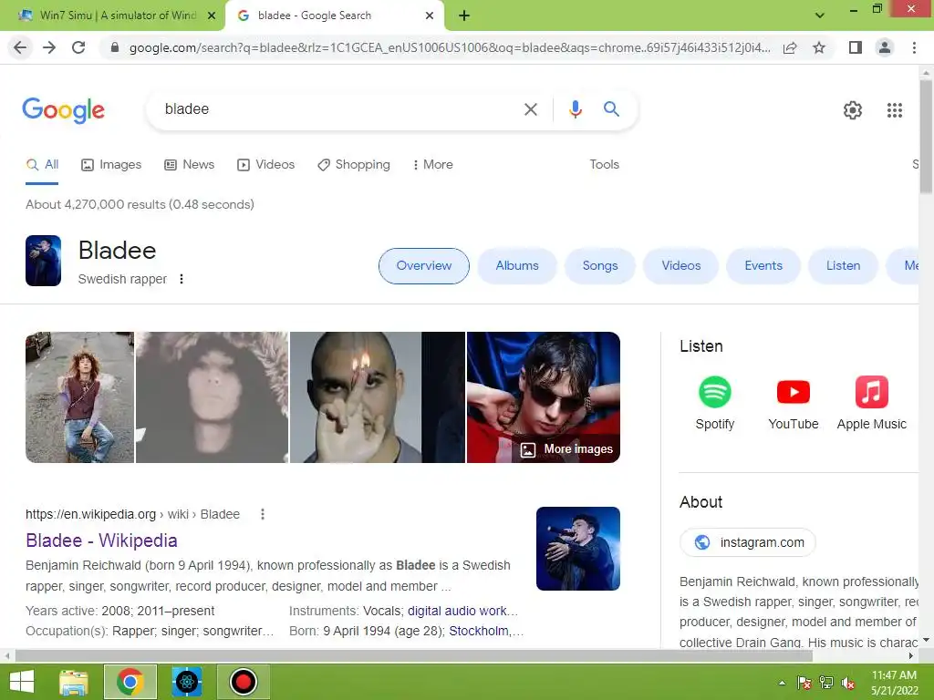934x700 pixels.
Task: Select the Images search filter
Action: (x=111, y=165)
